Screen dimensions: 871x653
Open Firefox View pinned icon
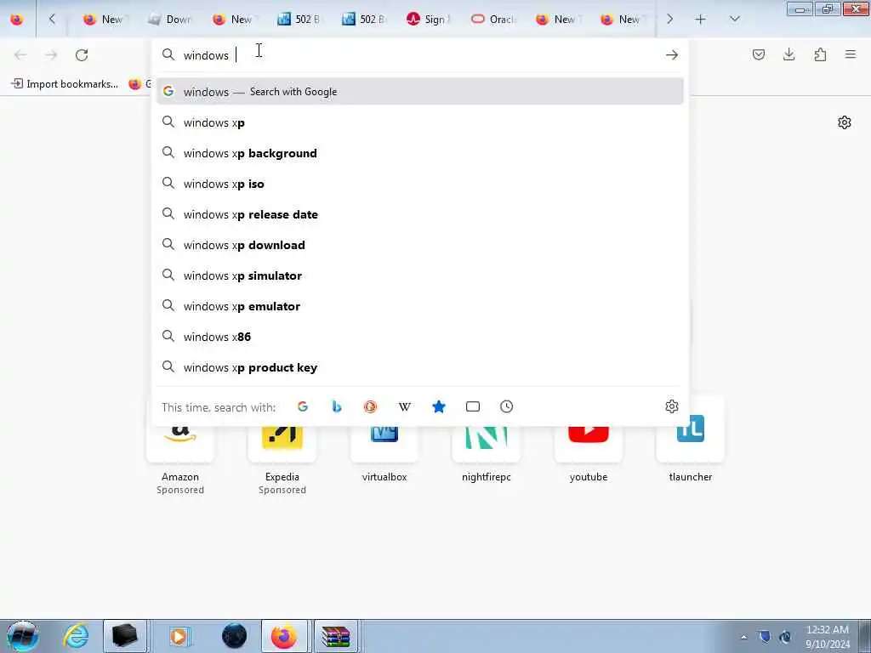(x=17, y=20)
